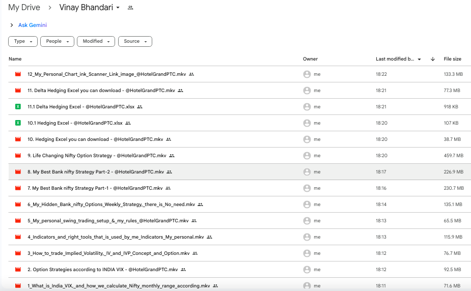Click the video icon for 11. Delta Hedging Excel mkv

coord(18,90)
